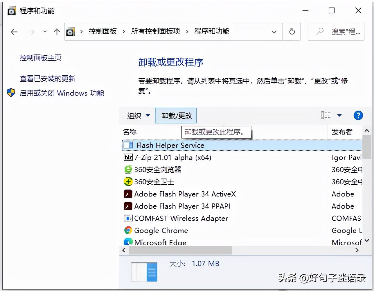Expand the change view options dropdown
The image size is (374, 291).
[340, 115]
